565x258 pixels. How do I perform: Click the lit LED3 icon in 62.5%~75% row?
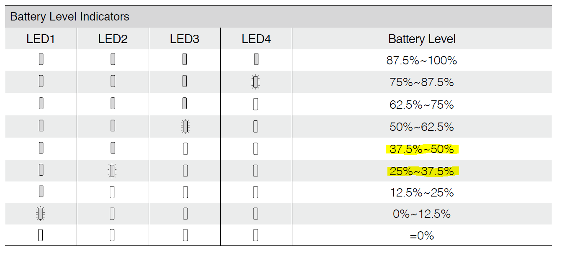[185, 103]
